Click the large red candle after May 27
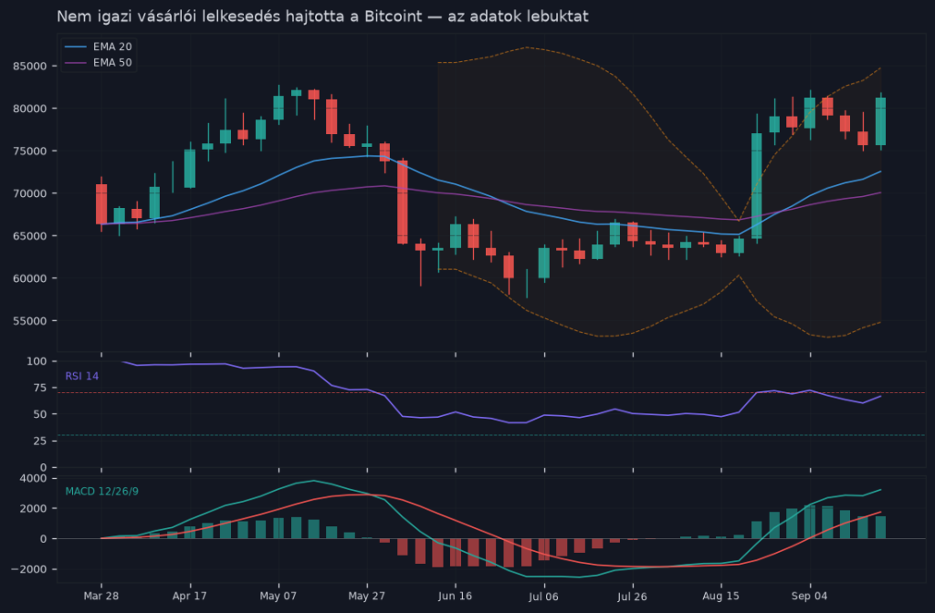The height and width of the screenshot is (613, 935). tap(403, 202)
